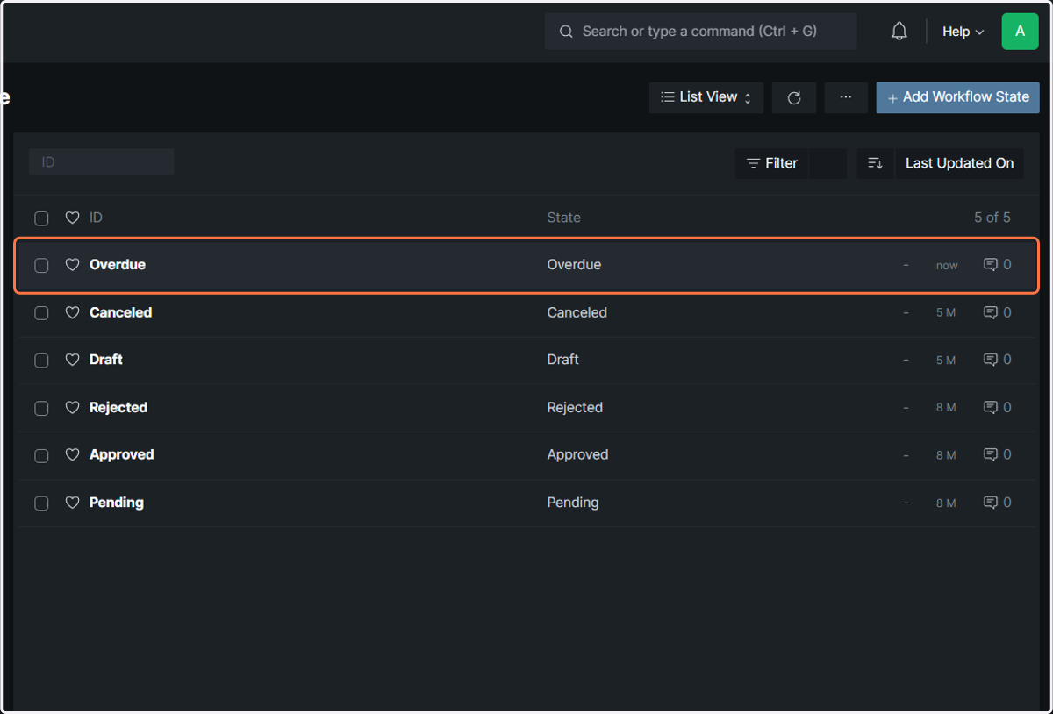
Task: Click the 'now' timestamp on Overdue row
Action: 947,266
